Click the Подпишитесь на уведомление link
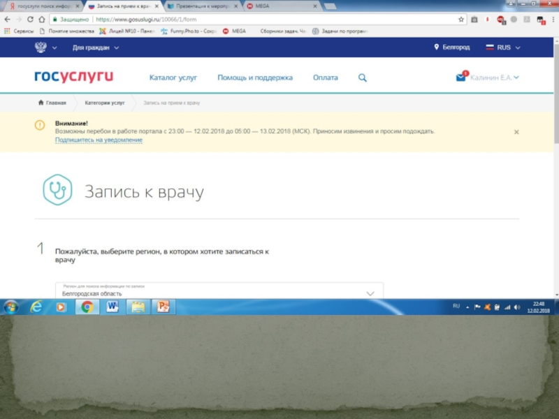This screenshot has height=419, width=559. click(x=99, y=140)
